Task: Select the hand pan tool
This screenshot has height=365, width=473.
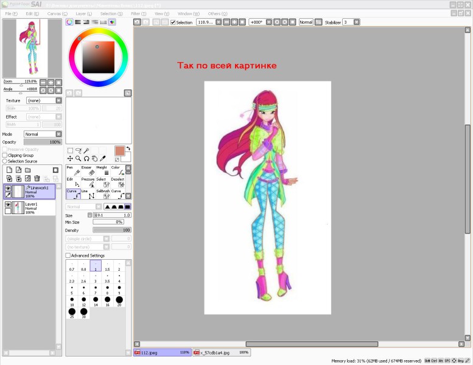Action: click(94, 159)
